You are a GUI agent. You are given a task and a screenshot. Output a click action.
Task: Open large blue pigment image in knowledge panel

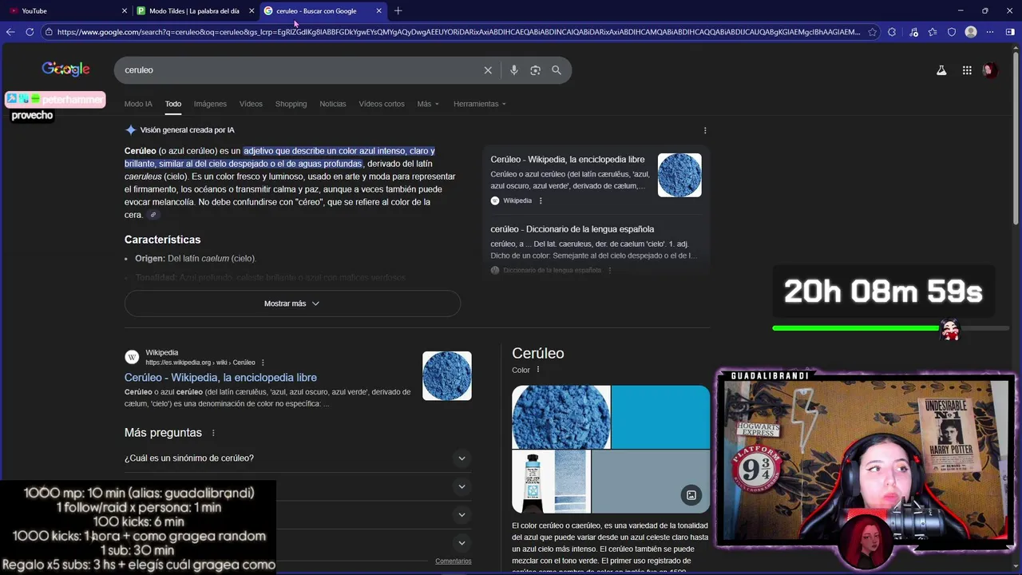[561, 417]
